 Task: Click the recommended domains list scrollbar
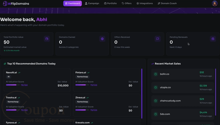click(142, 93)
